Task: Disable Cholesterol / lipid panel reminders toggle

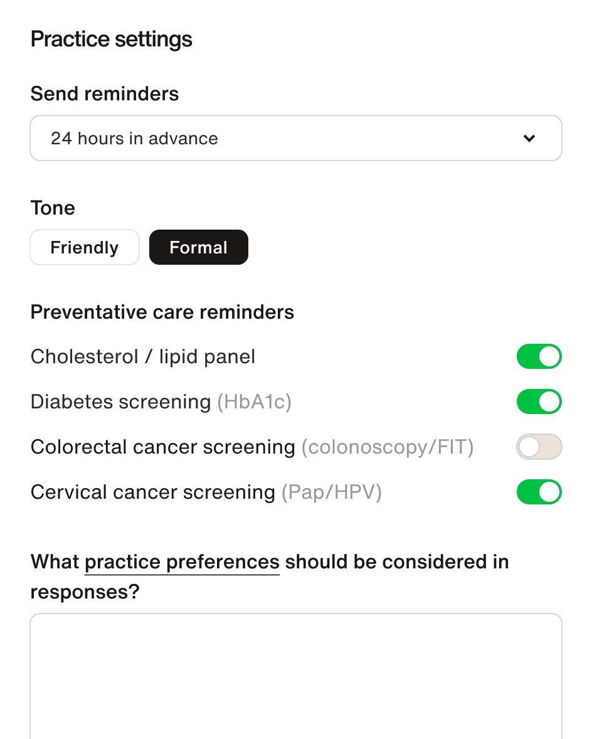Action: pyautogui.click(x=539, y=356)
